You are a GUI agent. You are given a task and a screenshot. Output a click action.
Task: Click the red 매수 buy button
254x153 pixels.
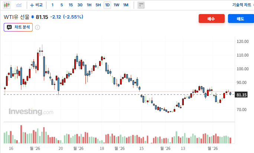(212, 19)
